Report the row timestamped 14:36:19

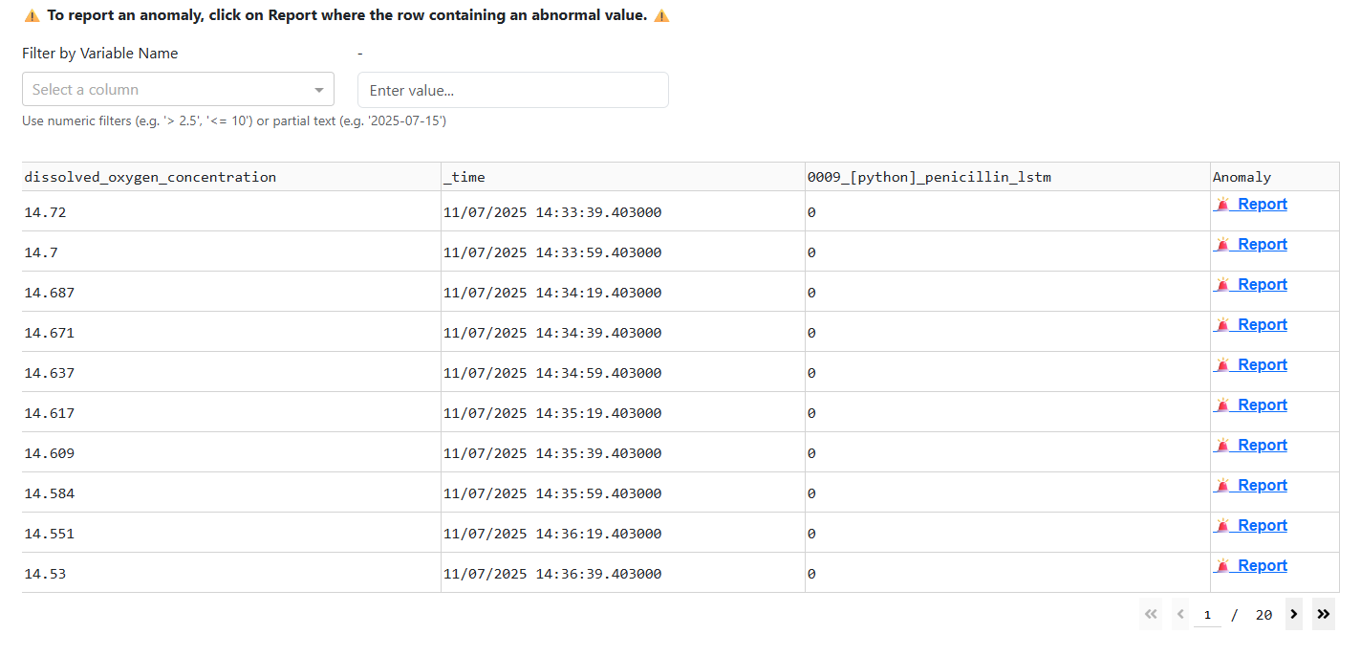coord(1262,525)
